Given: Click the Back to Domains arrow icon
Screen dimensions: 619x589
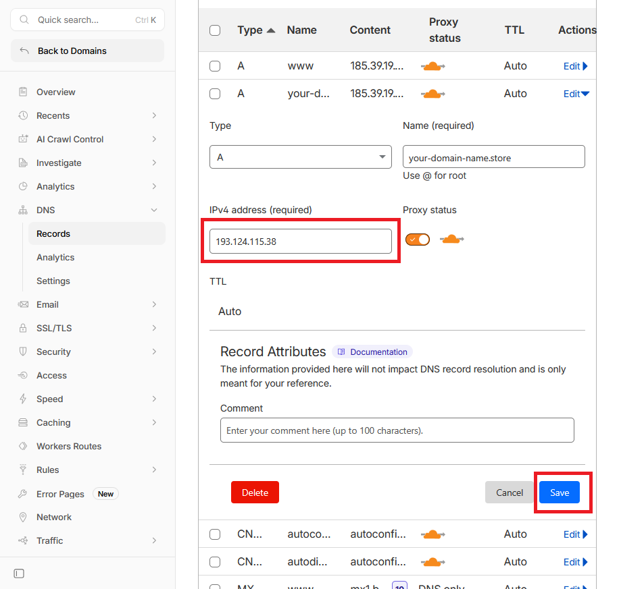Looking at the screenshot, I should [x=24, y=51].
